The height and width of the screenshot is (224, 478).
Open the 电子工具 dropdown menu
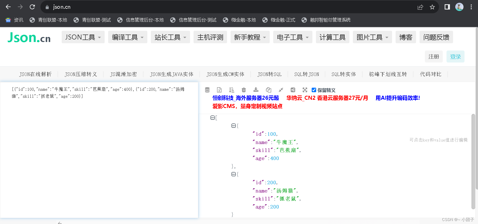point(293,37)
